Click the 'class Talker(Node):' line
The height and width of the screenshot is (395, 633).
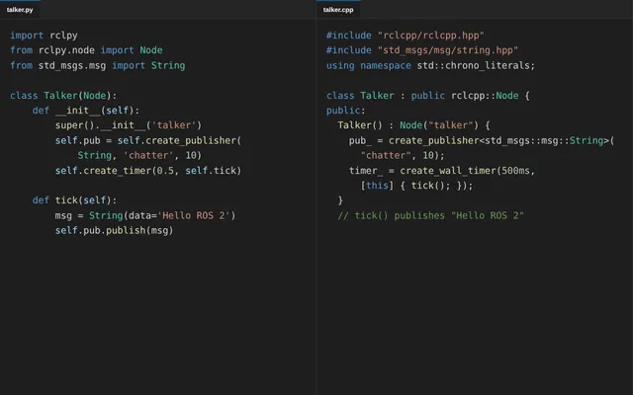(63, 96)
